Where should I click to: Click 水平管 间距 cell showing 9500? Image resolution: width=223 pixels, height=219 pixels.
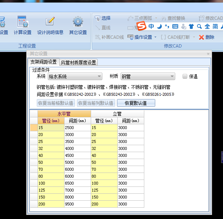click(x=78, y=204)
